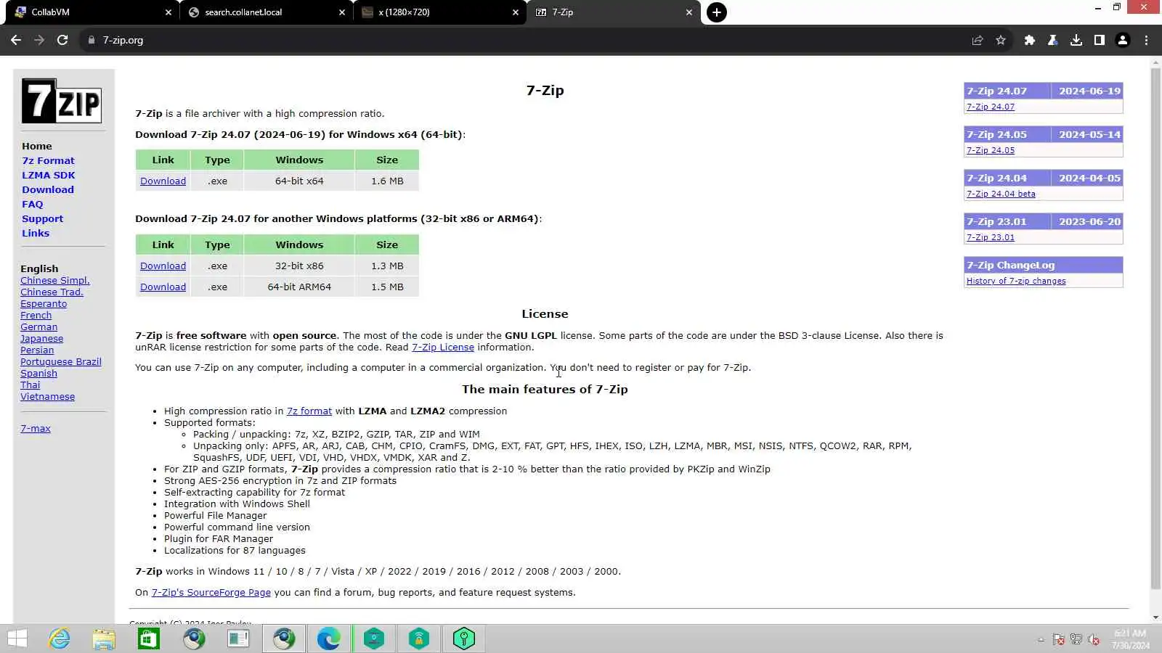Screen dimensions: 1162x653
Task: Close the 7-Zip tab
Action: [x=689, y=12]
